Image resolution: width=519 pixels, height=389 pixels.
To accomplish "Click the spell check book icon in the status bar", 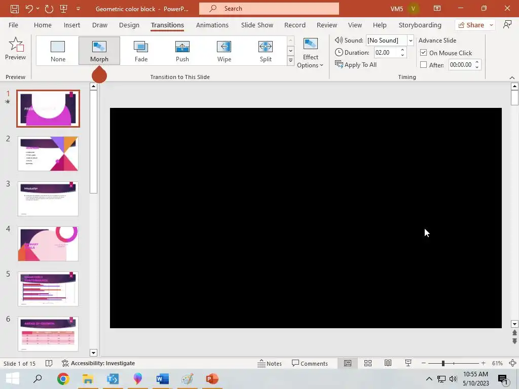I will (49, 363).
